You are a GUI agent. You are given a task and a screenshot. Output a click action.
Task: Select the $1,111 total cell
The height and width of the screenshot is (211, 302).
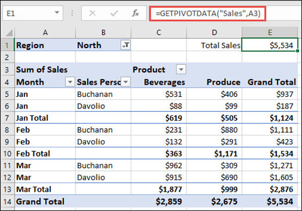[269, 130]
